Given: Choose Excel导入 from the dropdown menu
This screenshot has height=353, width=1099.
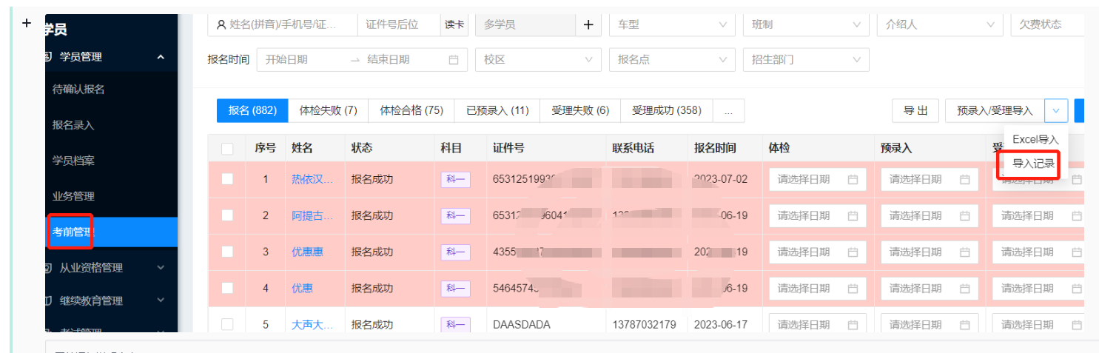Looking at the screenshot, I should 1036,139.
